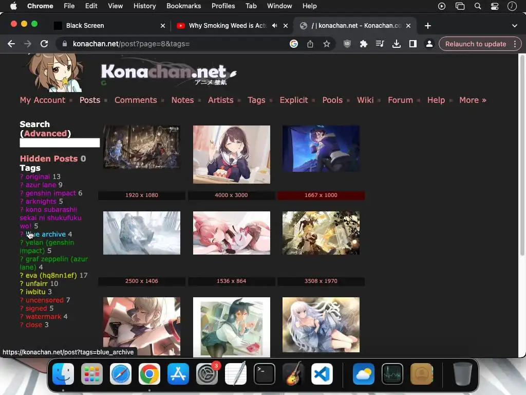The image size is (526, 395).
Task: Open the 1536 x 864 pink-hair thumbnail
Action: [232, 233]
